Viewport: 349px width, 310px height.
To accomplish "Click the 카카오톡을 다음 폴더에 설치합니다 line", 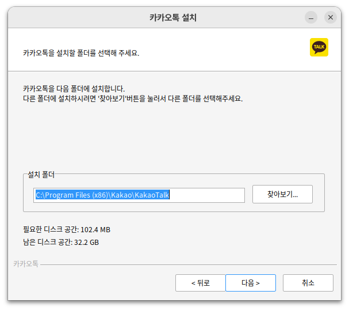I will [x=74, y=89].
